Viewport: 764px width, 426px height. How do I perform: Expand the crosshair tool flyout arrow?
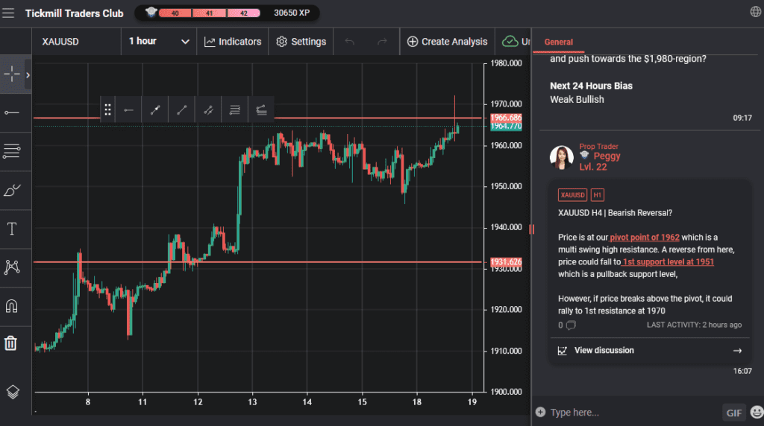click(28, 74)
